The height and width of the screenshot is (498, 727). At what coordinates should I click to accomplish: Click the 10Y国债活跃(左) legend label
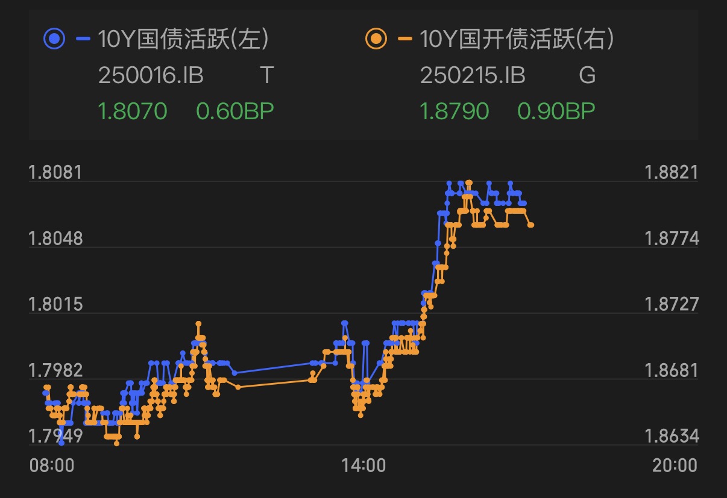tap(183, 40)
